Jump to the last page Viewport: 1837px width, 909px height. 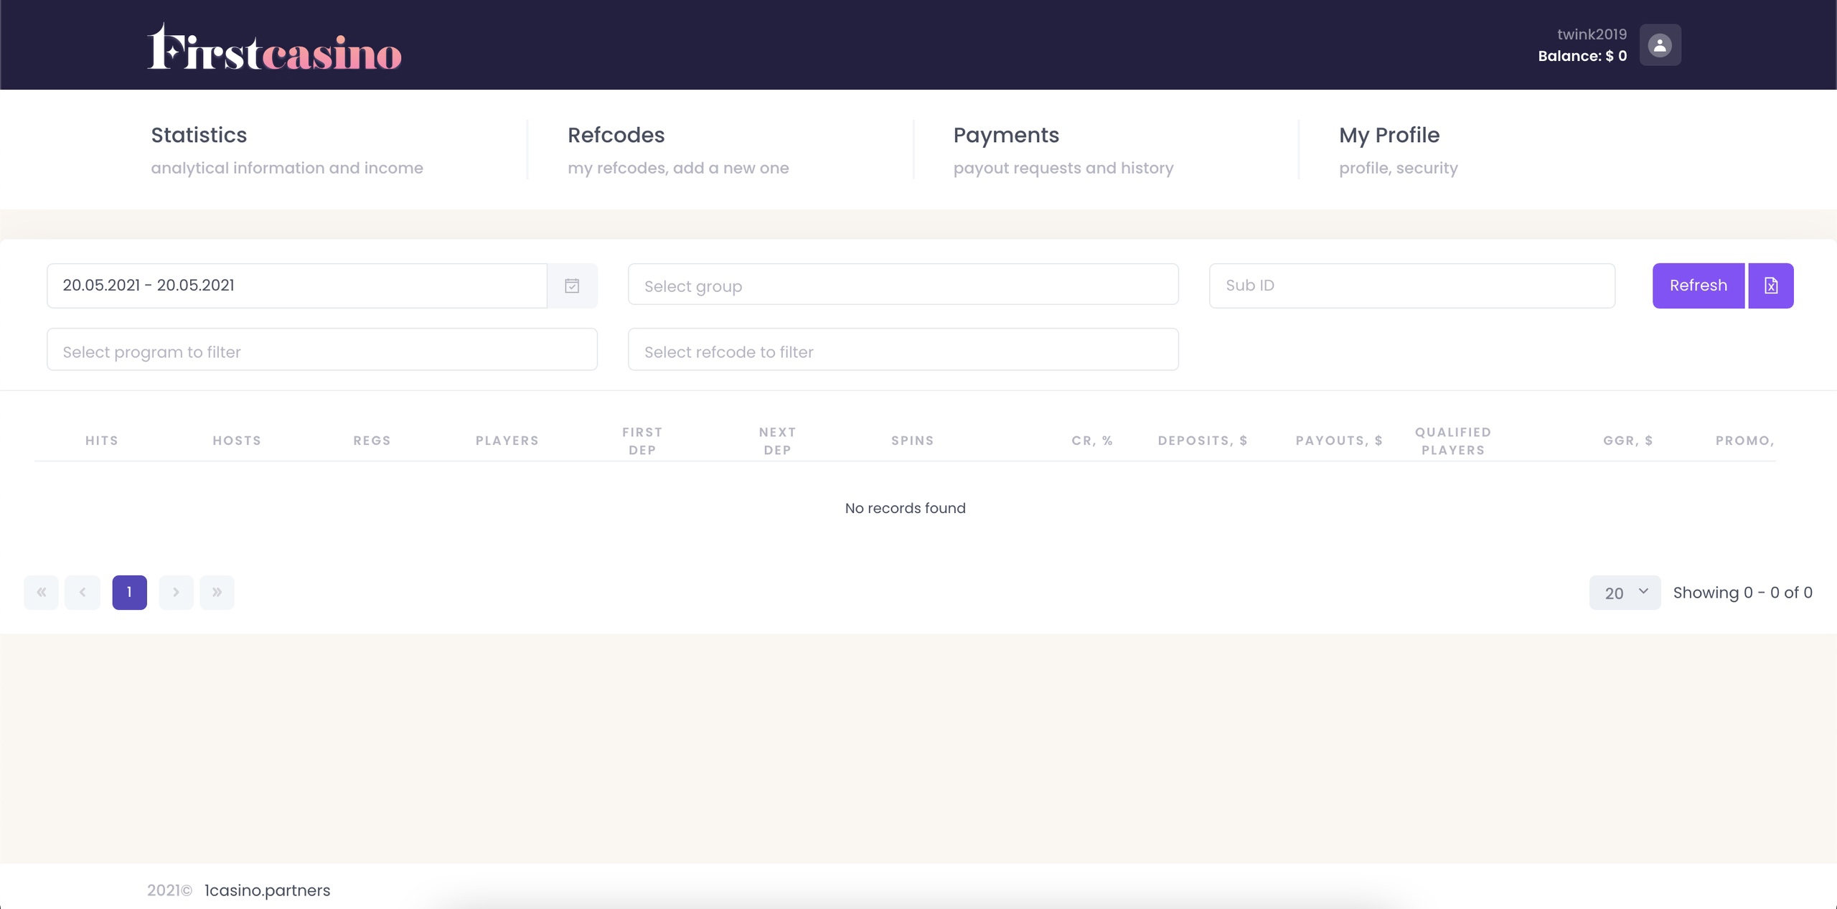click(x=217, y=592)
